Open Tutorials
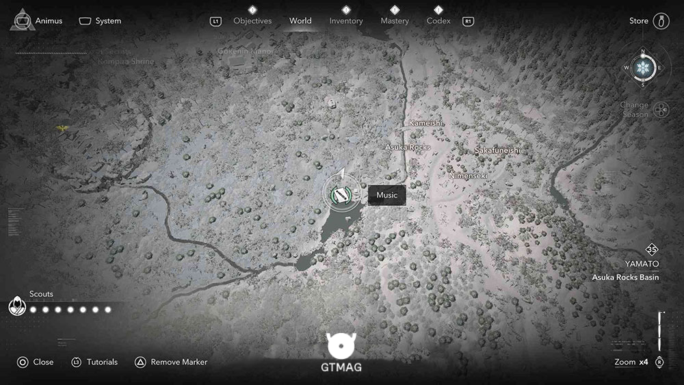Screen dimensions: 684x385 point(94,362)
